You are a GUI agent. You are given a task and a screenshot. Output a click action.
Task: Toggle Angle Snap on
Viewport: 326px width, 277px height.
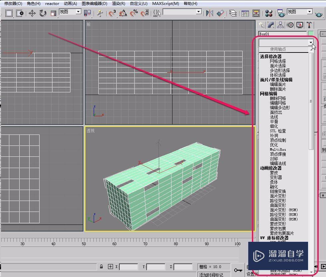(123, 13)
